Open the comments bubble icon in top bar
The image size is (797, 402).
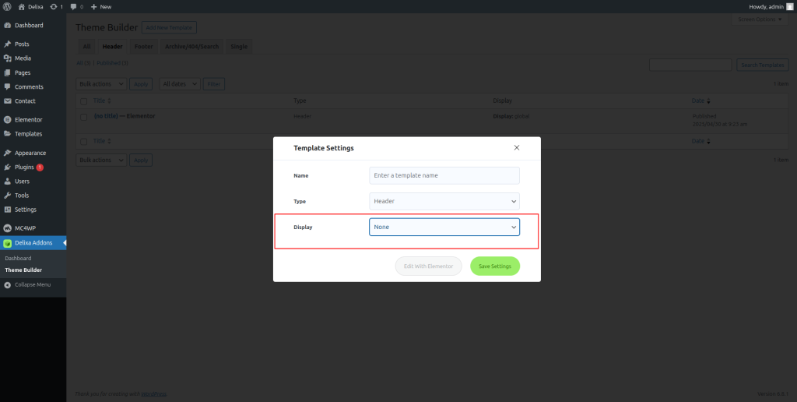click(x=73, y=6)
